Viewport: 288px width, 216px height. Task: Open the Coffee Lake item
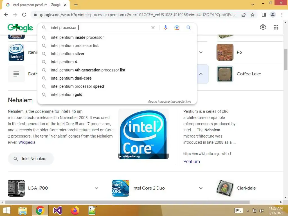(249, 74)
